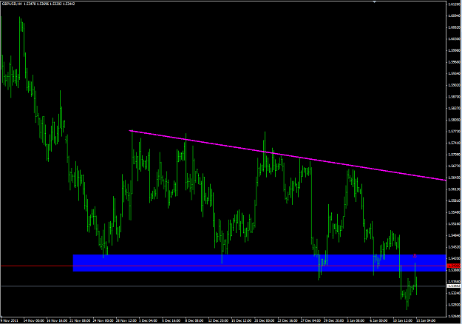Click the '6 Jan 00:00' time label

(x=378, y=320)
